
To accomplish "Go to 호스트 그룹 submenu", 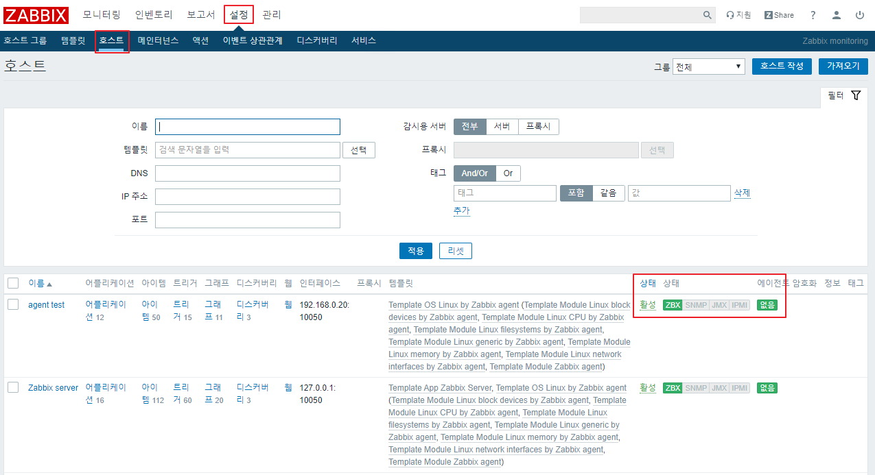I will 25,41.
